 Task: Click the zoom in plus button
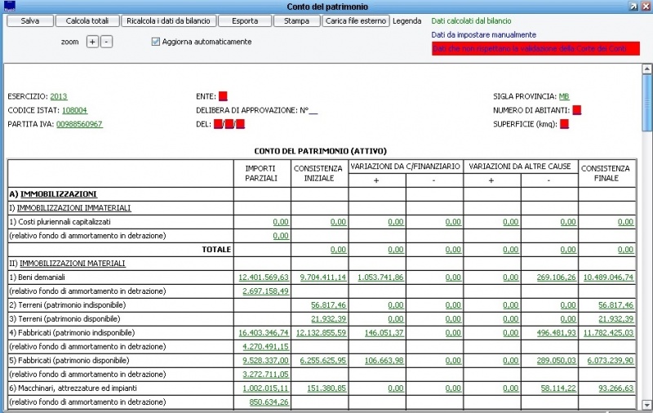click(92, 42)
